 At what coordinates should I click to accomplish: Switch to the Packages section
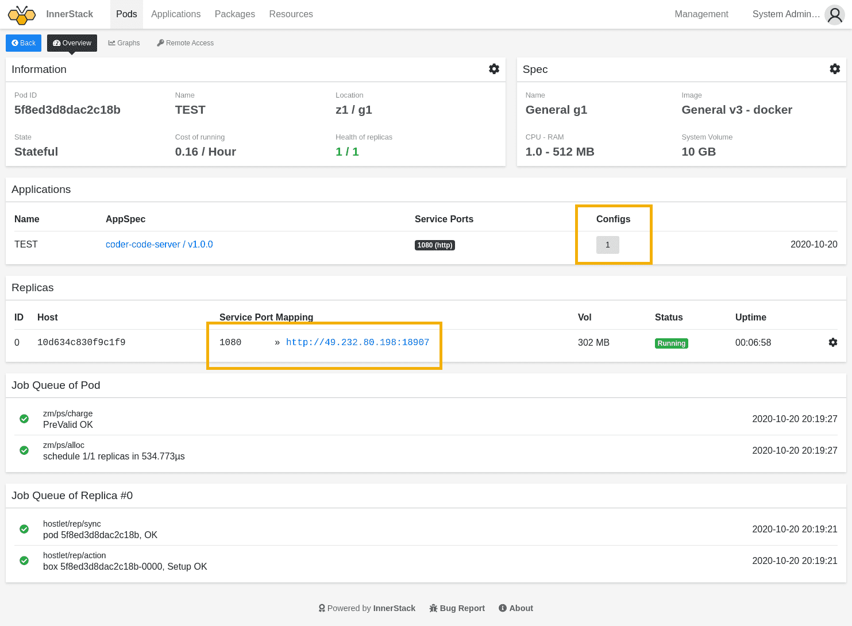click(234, 14)
